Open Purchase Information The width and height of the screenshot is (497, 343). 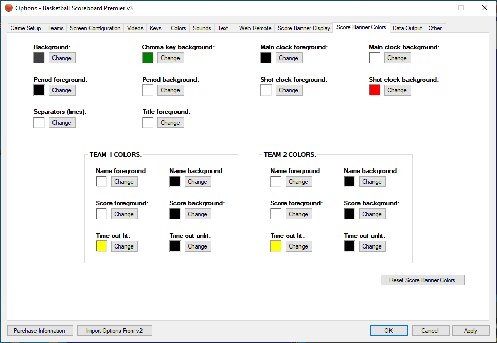(40, 331)
